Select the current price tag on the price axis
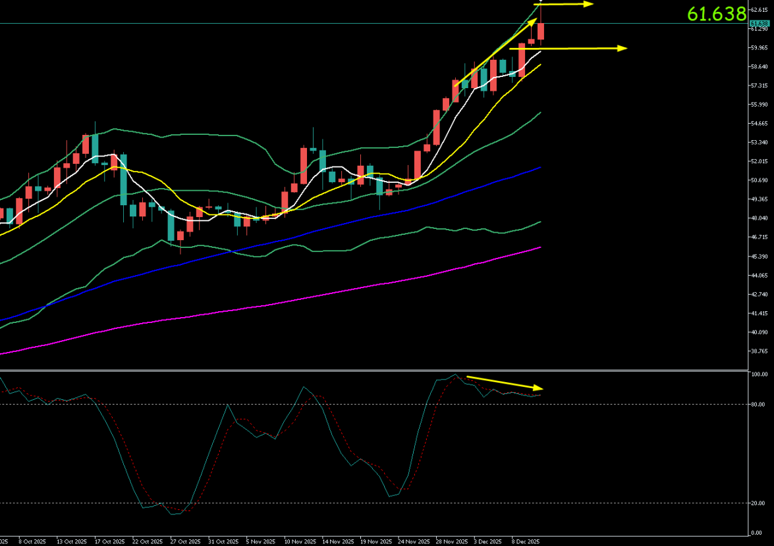 point(760,24)
